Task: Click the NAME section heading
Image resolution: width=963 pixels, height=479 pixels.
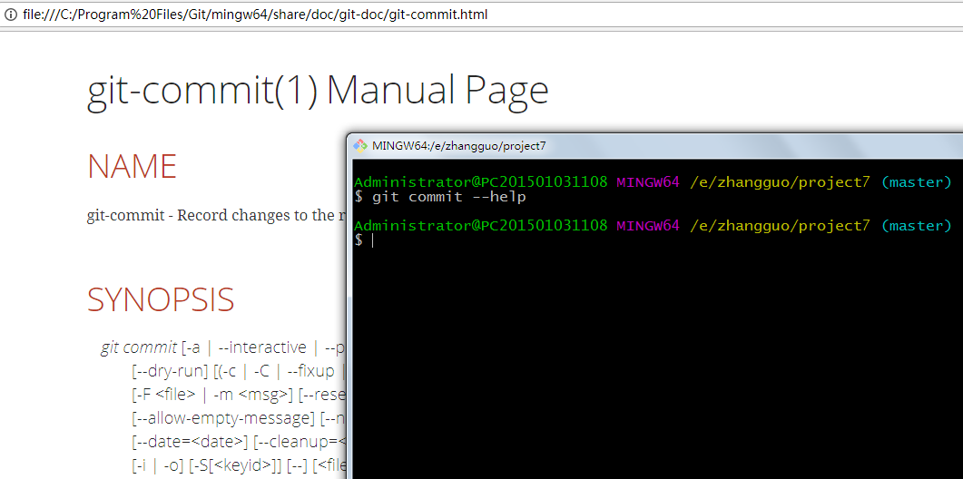Action: pyautogui.click(x=132, y=167)
